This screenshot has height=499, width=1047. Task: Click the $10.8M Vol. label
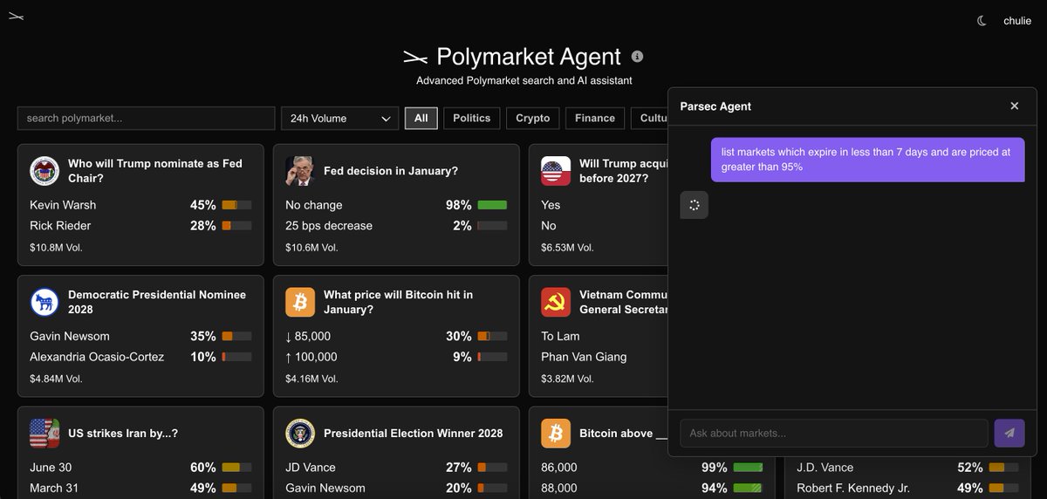click(56, 248)
